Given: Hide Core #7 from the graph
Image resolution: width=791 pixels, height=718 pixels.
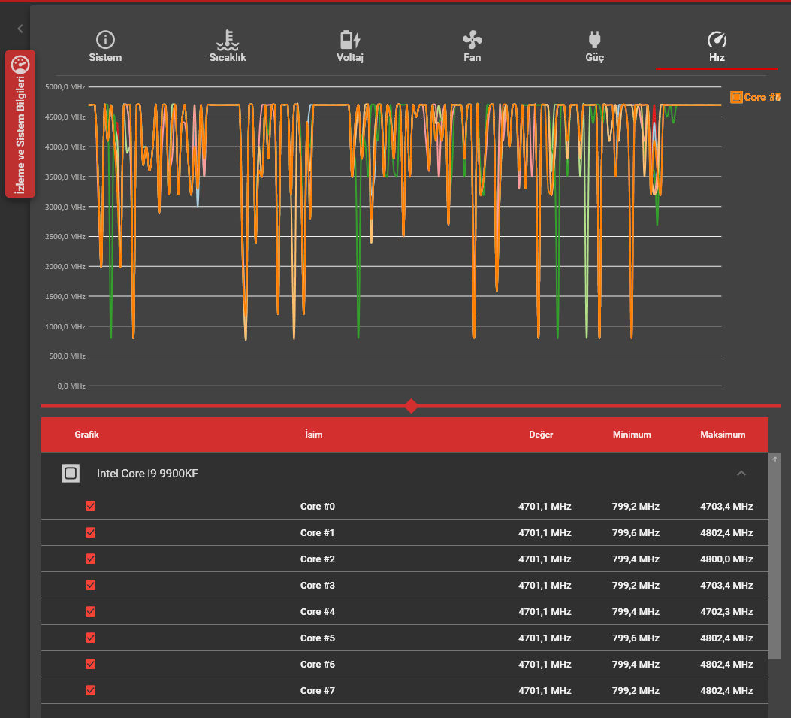Looking at the screenshot, I should tap(91, 689).
